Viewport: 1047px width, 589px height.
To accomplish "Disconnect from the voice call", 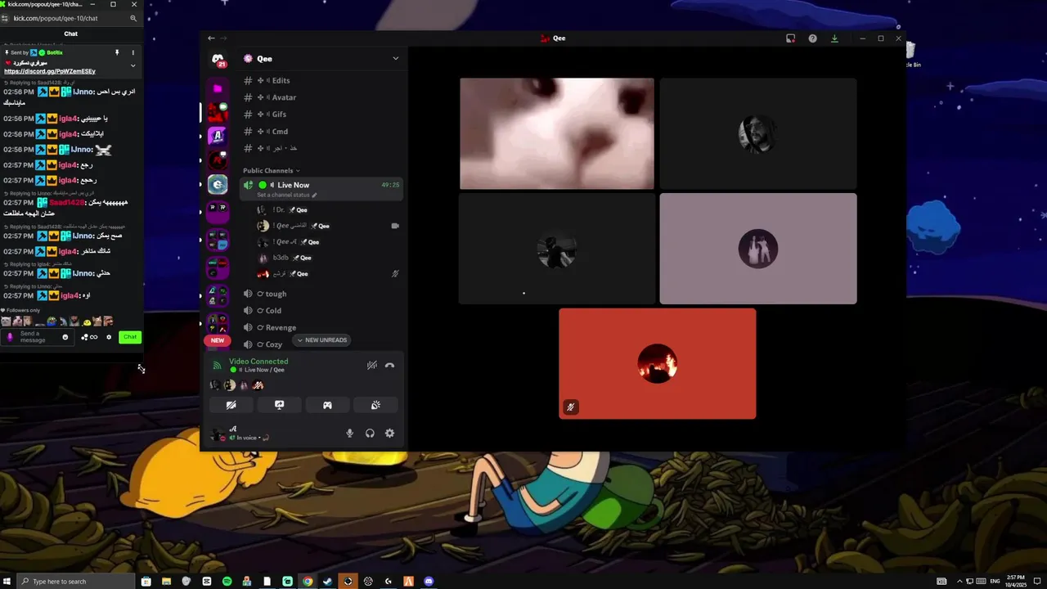I will coord(389,366).
